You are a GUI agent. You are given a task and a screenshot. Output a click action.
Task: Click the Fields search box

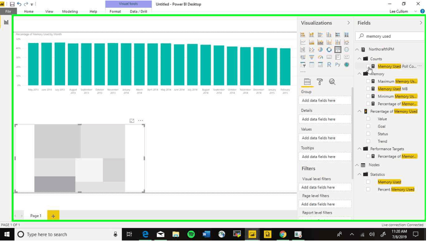(x=390, y=36)
